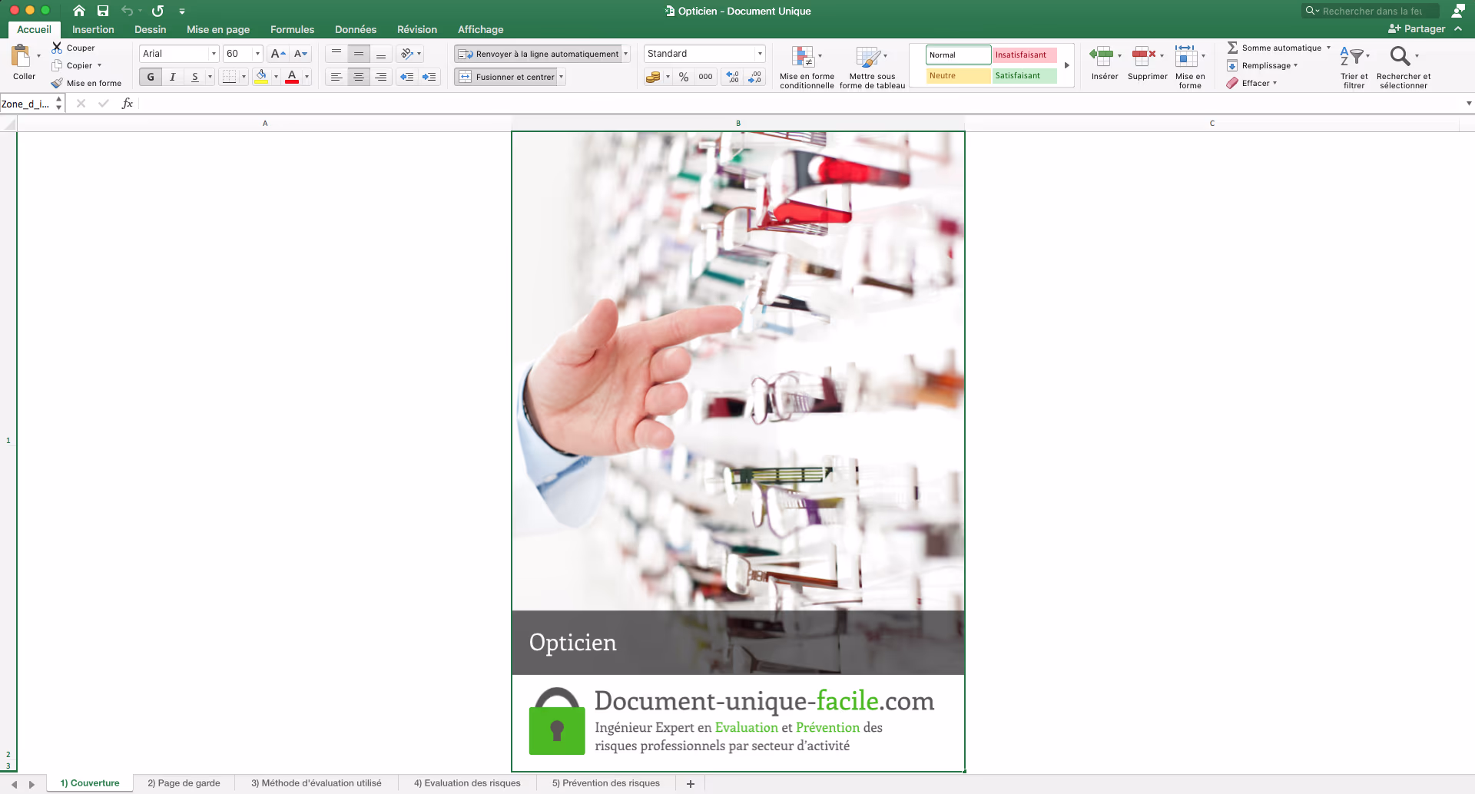This screenshot has height=794, width=1475.
Task: Click the Partager share button
Action: click(x=1417, y=28)
